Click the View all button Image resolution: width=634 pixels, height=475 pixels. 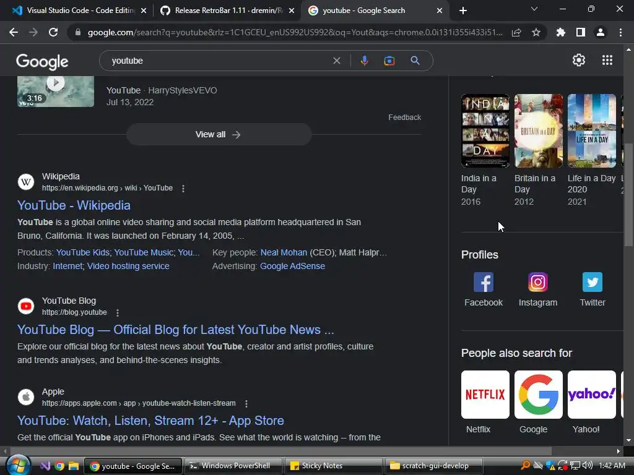219,134
